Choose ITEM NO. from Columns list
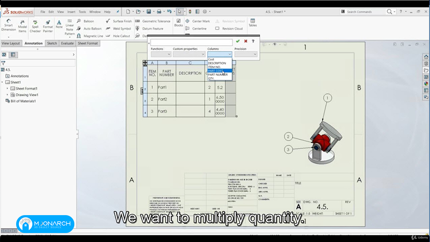Viewport: 430px width, 242px height. coord(219,67)
